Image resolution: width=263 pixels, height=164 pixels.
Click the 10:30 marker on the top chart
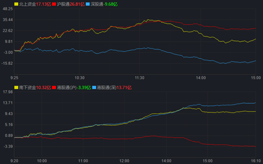[x=80, y=78]
